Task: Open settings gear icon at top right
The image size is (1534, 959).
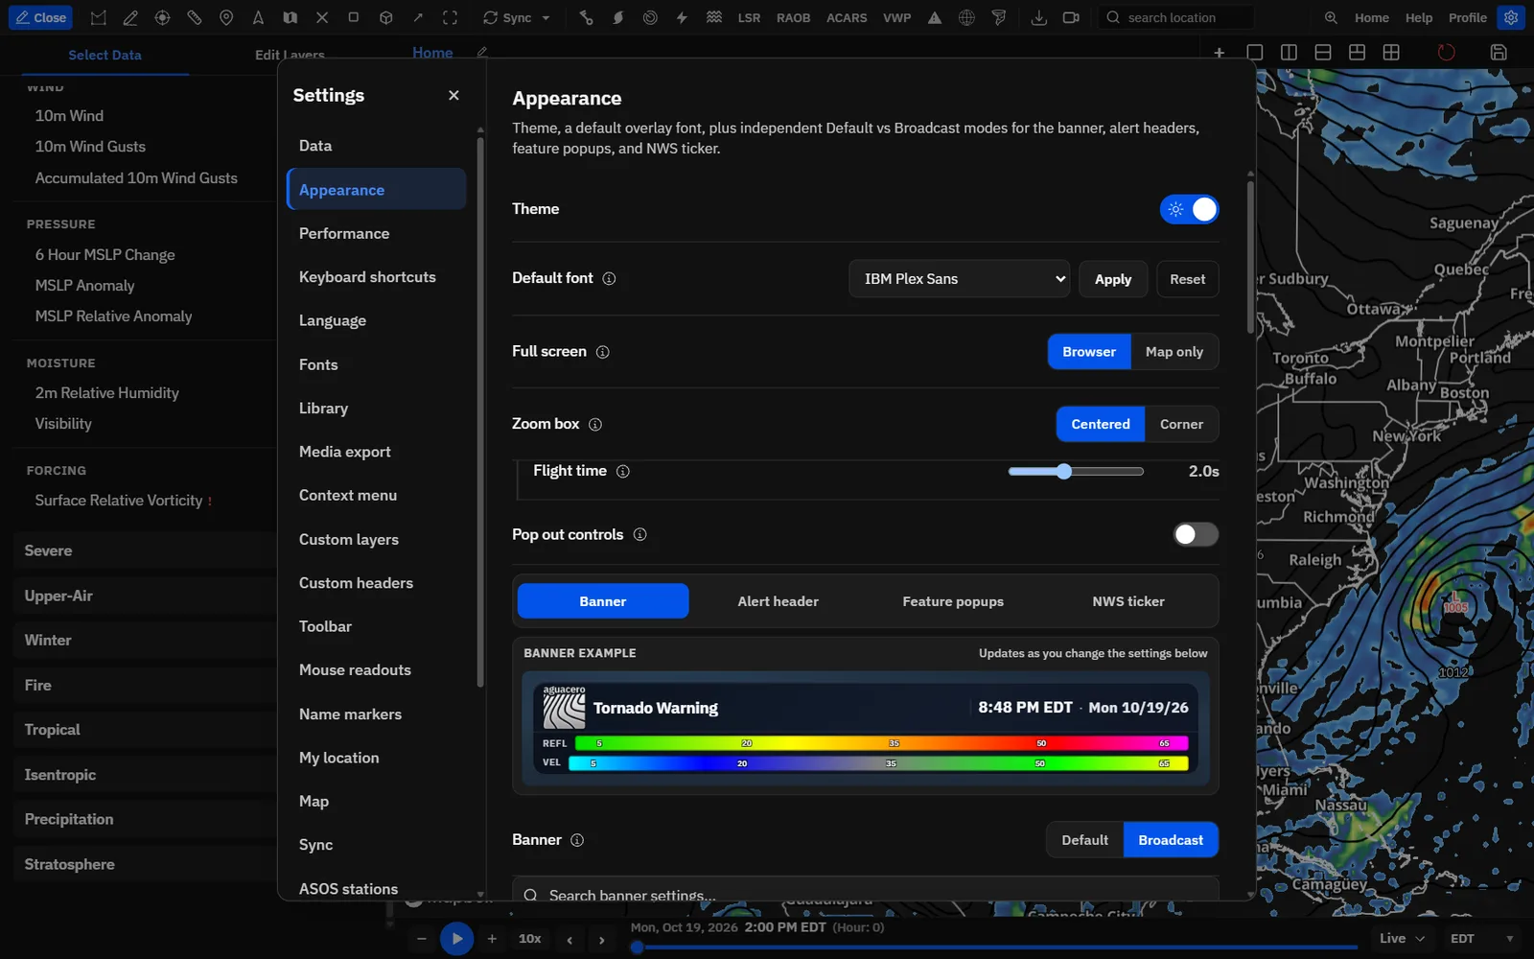Action: click(1511, 17)
